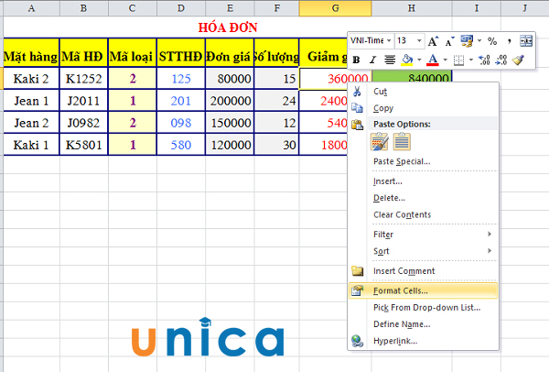The image size is (549, 372).
Task: Click the Decrease Font Size icon
Action: pyautogui.click(x=447, y=41)
